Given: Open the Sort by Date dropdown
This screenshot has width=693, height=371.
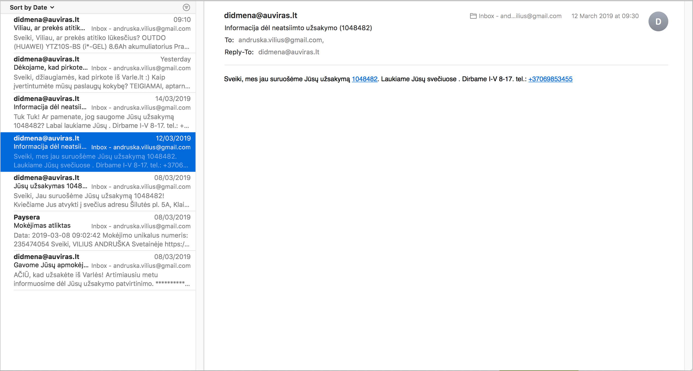Looking at the screenshot, I should click(32, 7).
